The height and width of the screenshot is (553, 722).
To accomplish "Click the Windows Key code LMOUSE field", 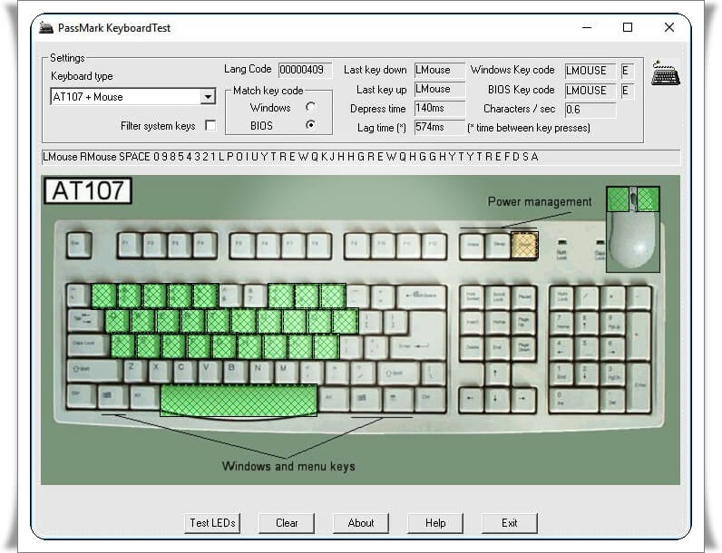I will [x=590, y=71].
